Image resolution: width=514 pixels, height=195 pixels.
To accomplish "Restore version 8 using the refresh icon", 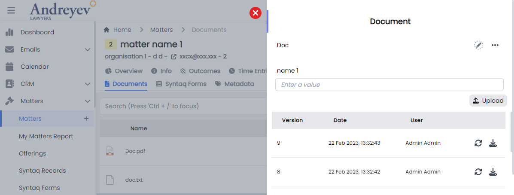I will 478,172.
